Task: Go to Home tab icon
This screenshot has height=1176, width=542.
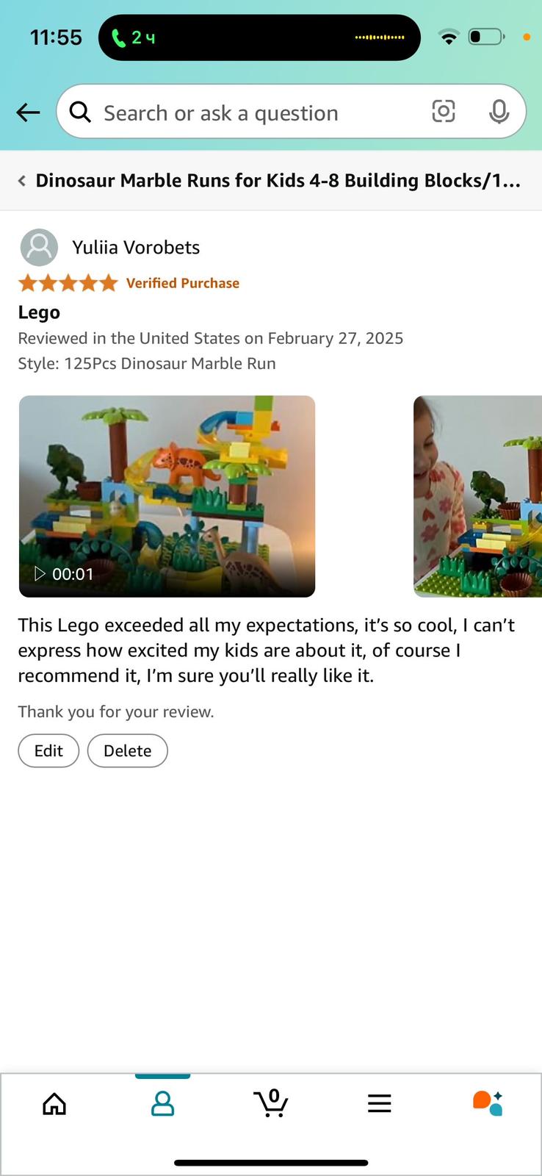Action: (x=54, y=1103)
